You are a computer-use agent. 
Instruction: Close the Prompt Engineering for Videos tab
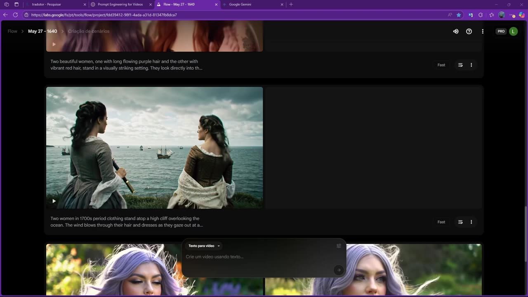(x=150, y=5)
